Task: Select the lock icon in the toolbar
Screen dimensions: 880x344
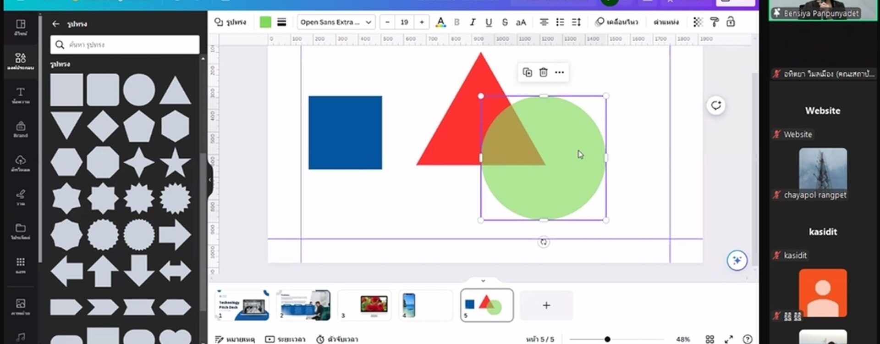Action: [731, 22]
